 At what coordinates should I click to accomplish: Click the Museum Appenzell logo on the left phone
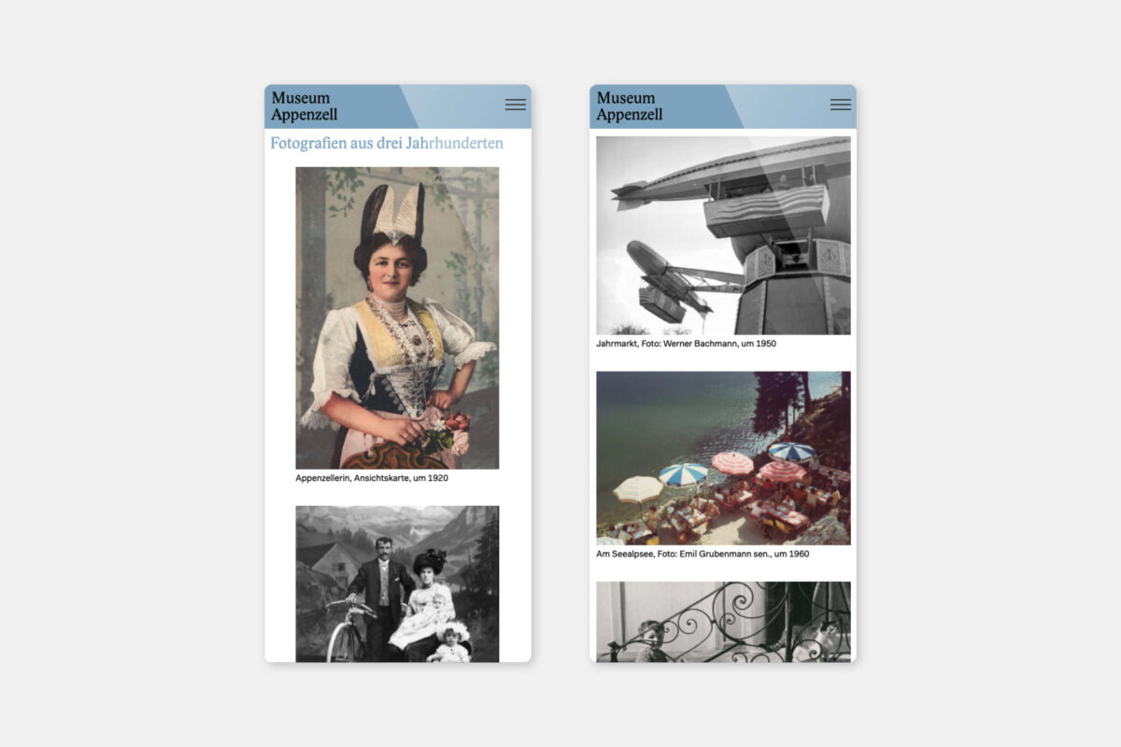click(x=305, y=106)
